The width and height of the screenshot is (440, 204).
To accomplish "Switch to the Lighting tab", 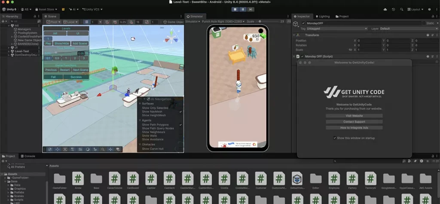I will (322, 16).
